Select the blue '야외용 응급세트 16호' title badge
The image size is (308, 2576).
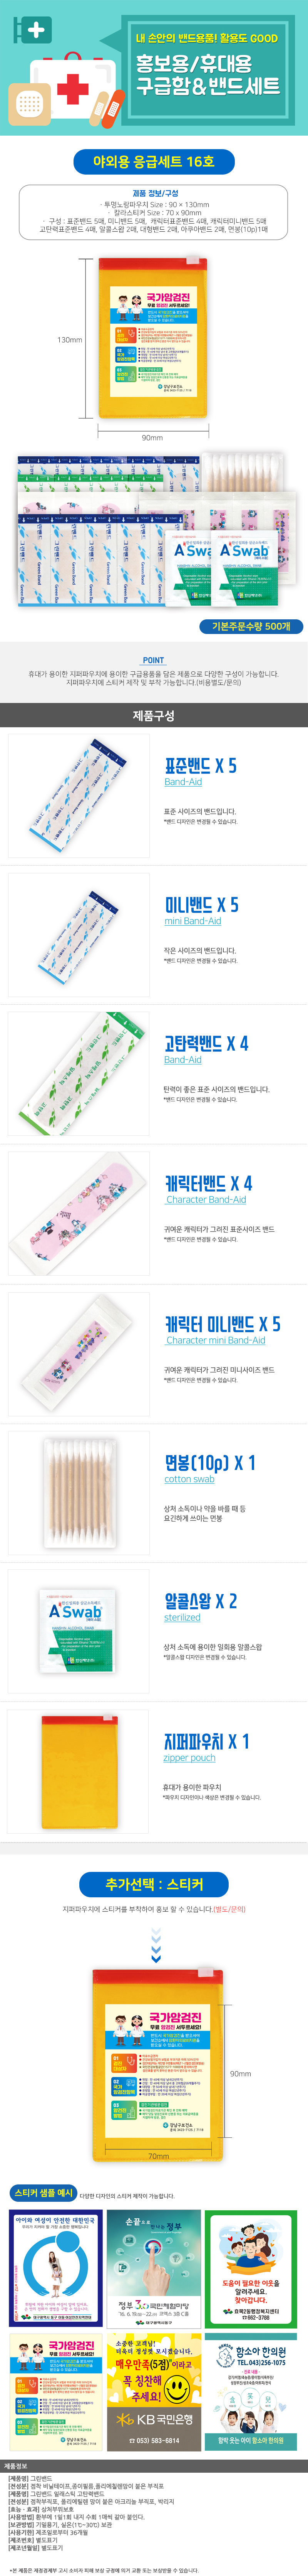(x=154, y=161)
